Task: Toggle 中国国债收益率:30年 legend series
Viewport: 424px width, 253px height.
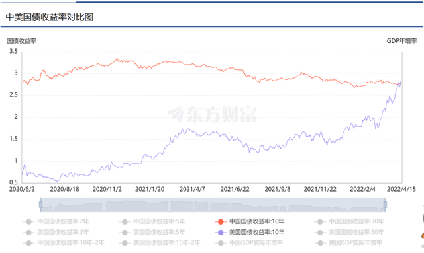Action: pos(349,221)
